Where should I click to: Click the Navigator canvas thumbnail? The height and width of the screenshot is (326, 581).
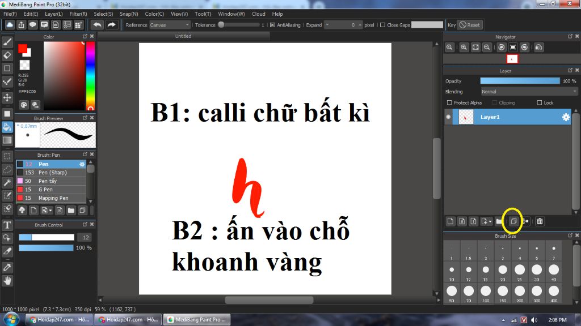click(512, 59)
